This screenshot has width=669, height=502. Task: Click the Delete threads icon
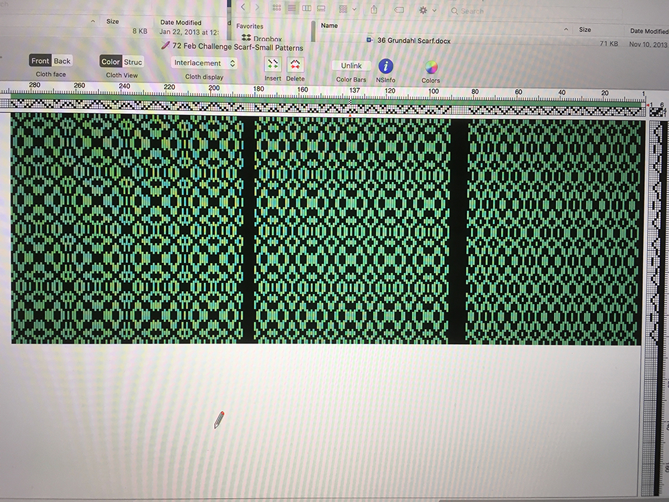[295, 65]
